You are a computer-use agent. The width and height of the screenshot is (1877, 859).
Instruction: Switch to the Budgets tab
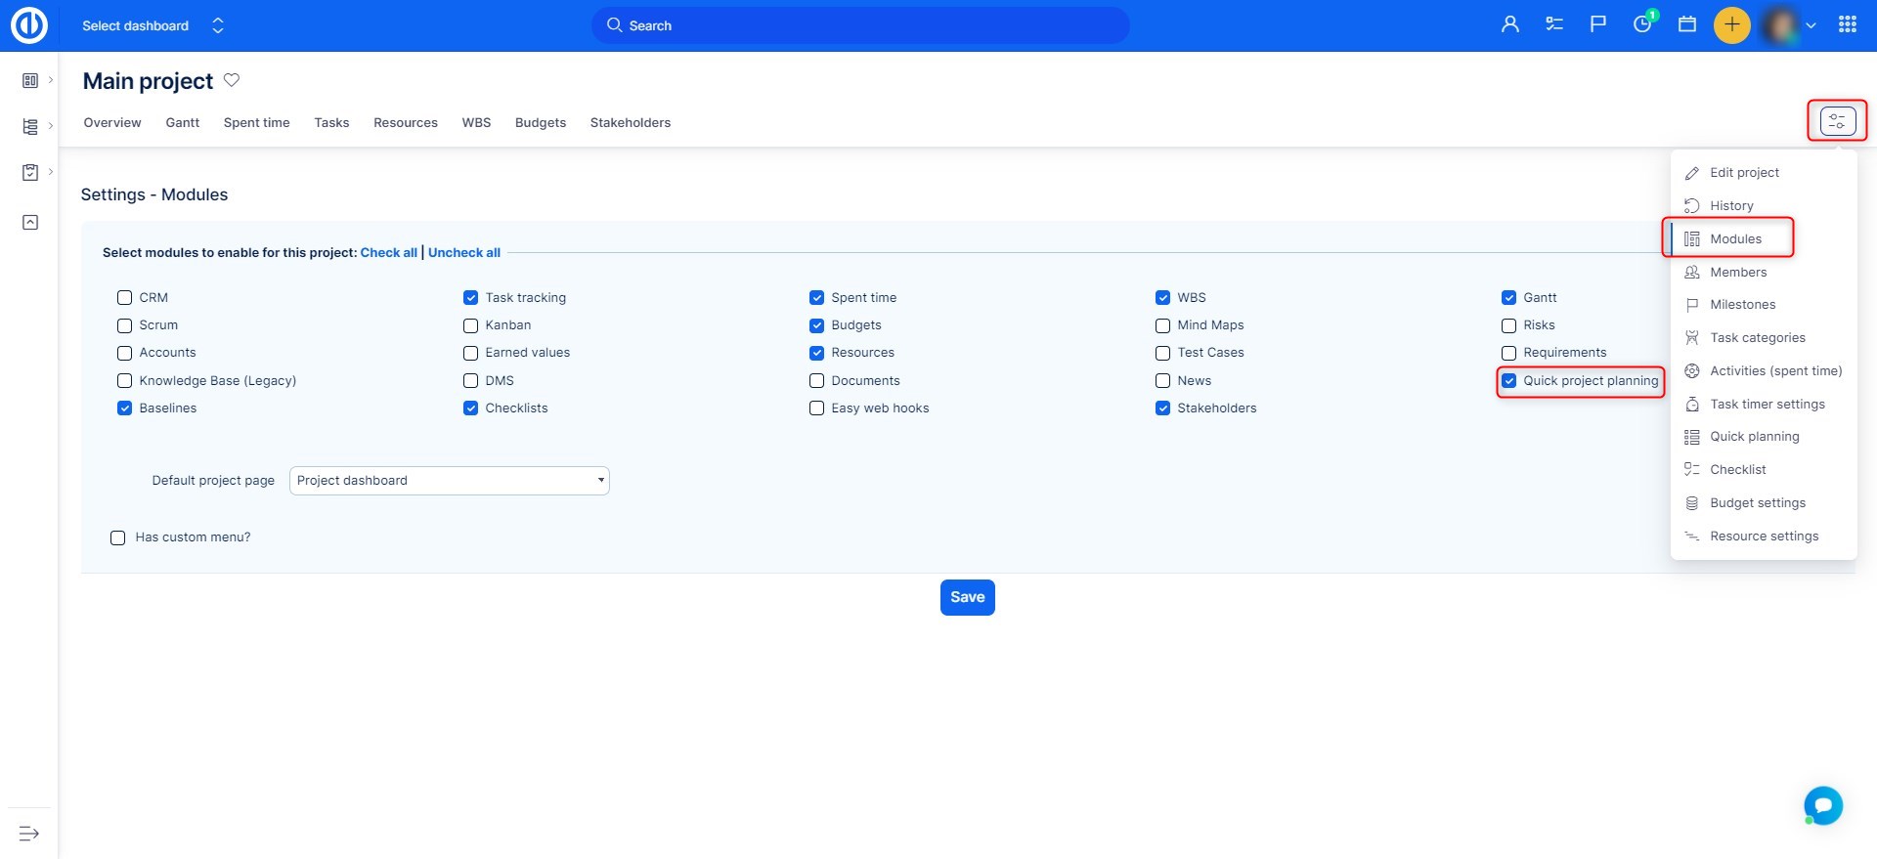tap(540, 123)
